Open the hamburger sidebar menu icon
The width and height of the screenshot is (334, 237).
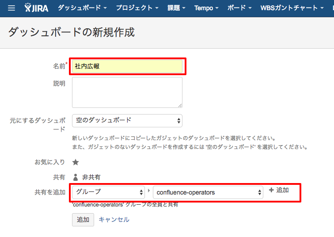click(11, 8)
